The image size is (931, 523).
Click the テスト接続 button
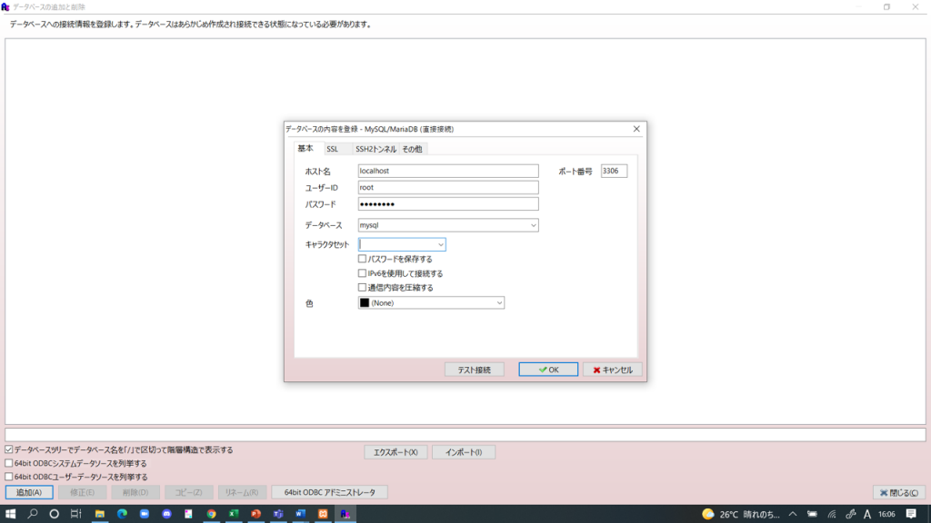[474, 369]
